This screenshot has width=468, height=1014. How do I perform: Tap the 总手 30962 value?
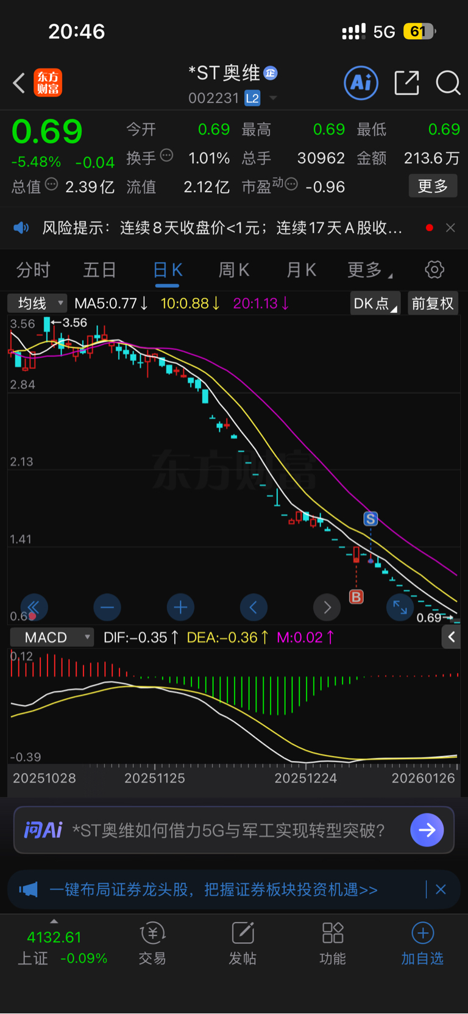[321, 158]
